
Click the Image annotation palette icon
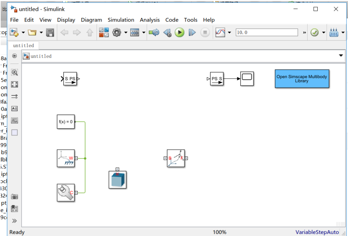[x=14, y=121]
